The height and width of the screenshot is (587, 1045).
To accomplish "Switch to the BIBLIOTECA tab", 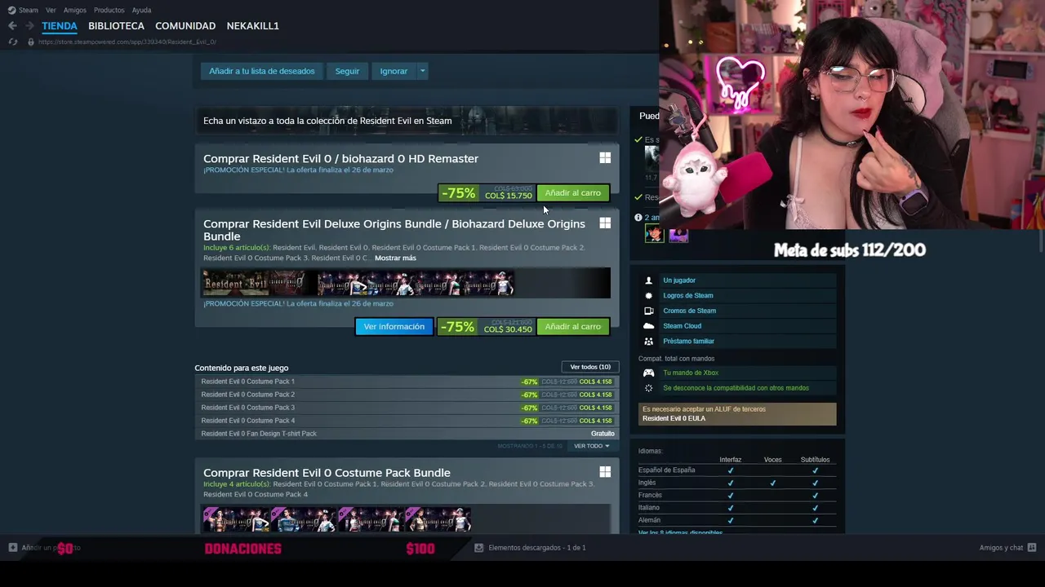I will (x=116, y=26).
